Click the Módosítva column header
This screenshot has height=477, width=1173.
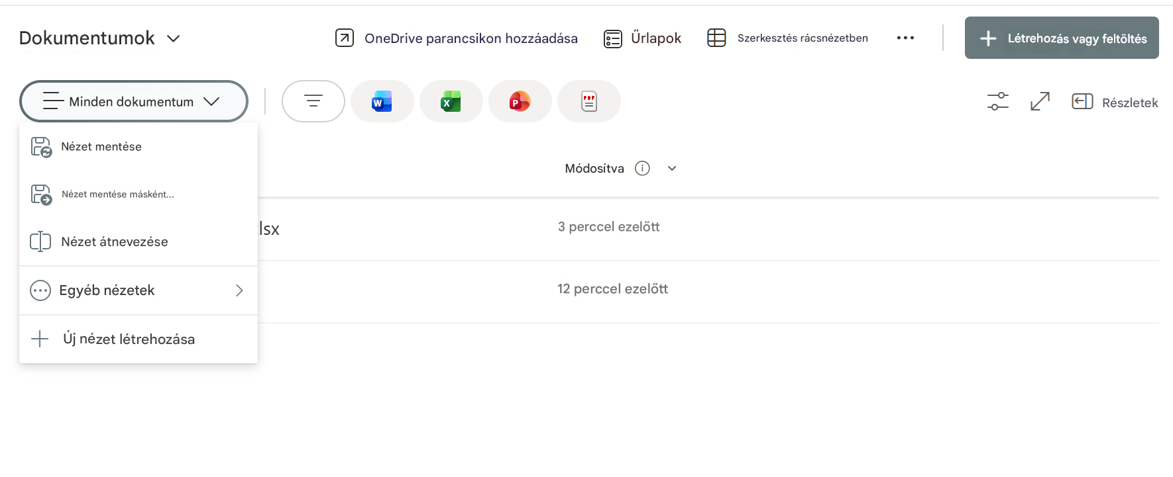click(594, 168)
